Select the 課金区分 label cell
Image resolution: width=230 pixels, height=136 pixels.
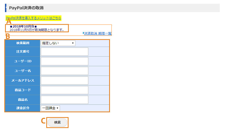[x=22, y=108]
